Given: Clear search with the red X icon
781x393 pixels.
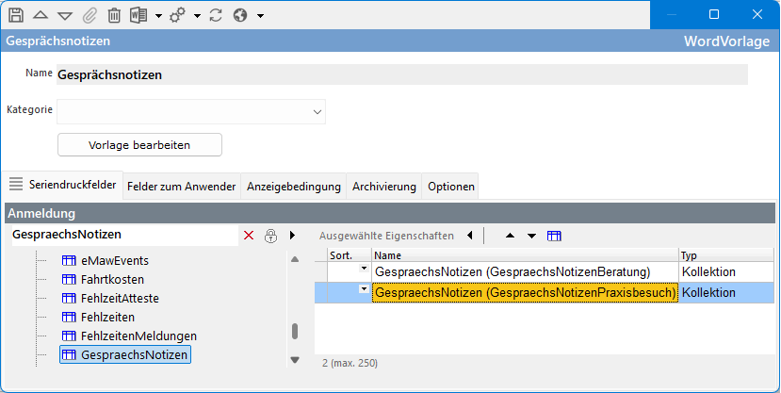Looking at the screenshot, I should pos(249,235).
